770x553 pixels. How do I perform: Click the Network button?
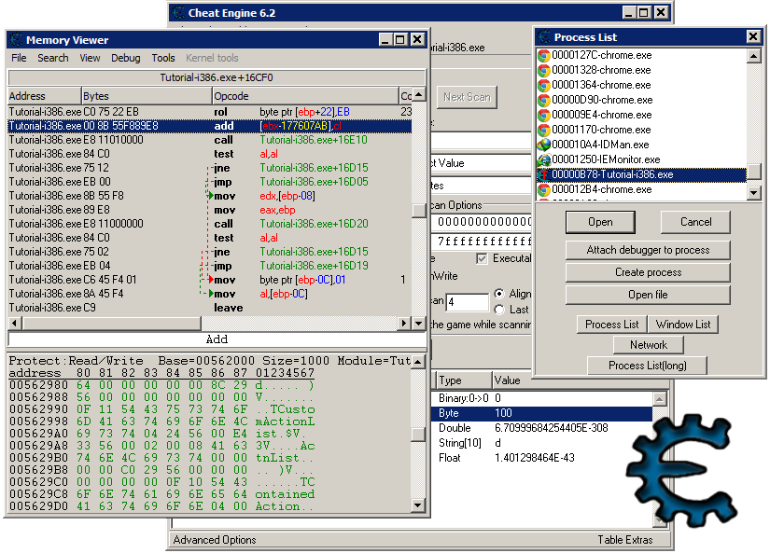point(647,344)
